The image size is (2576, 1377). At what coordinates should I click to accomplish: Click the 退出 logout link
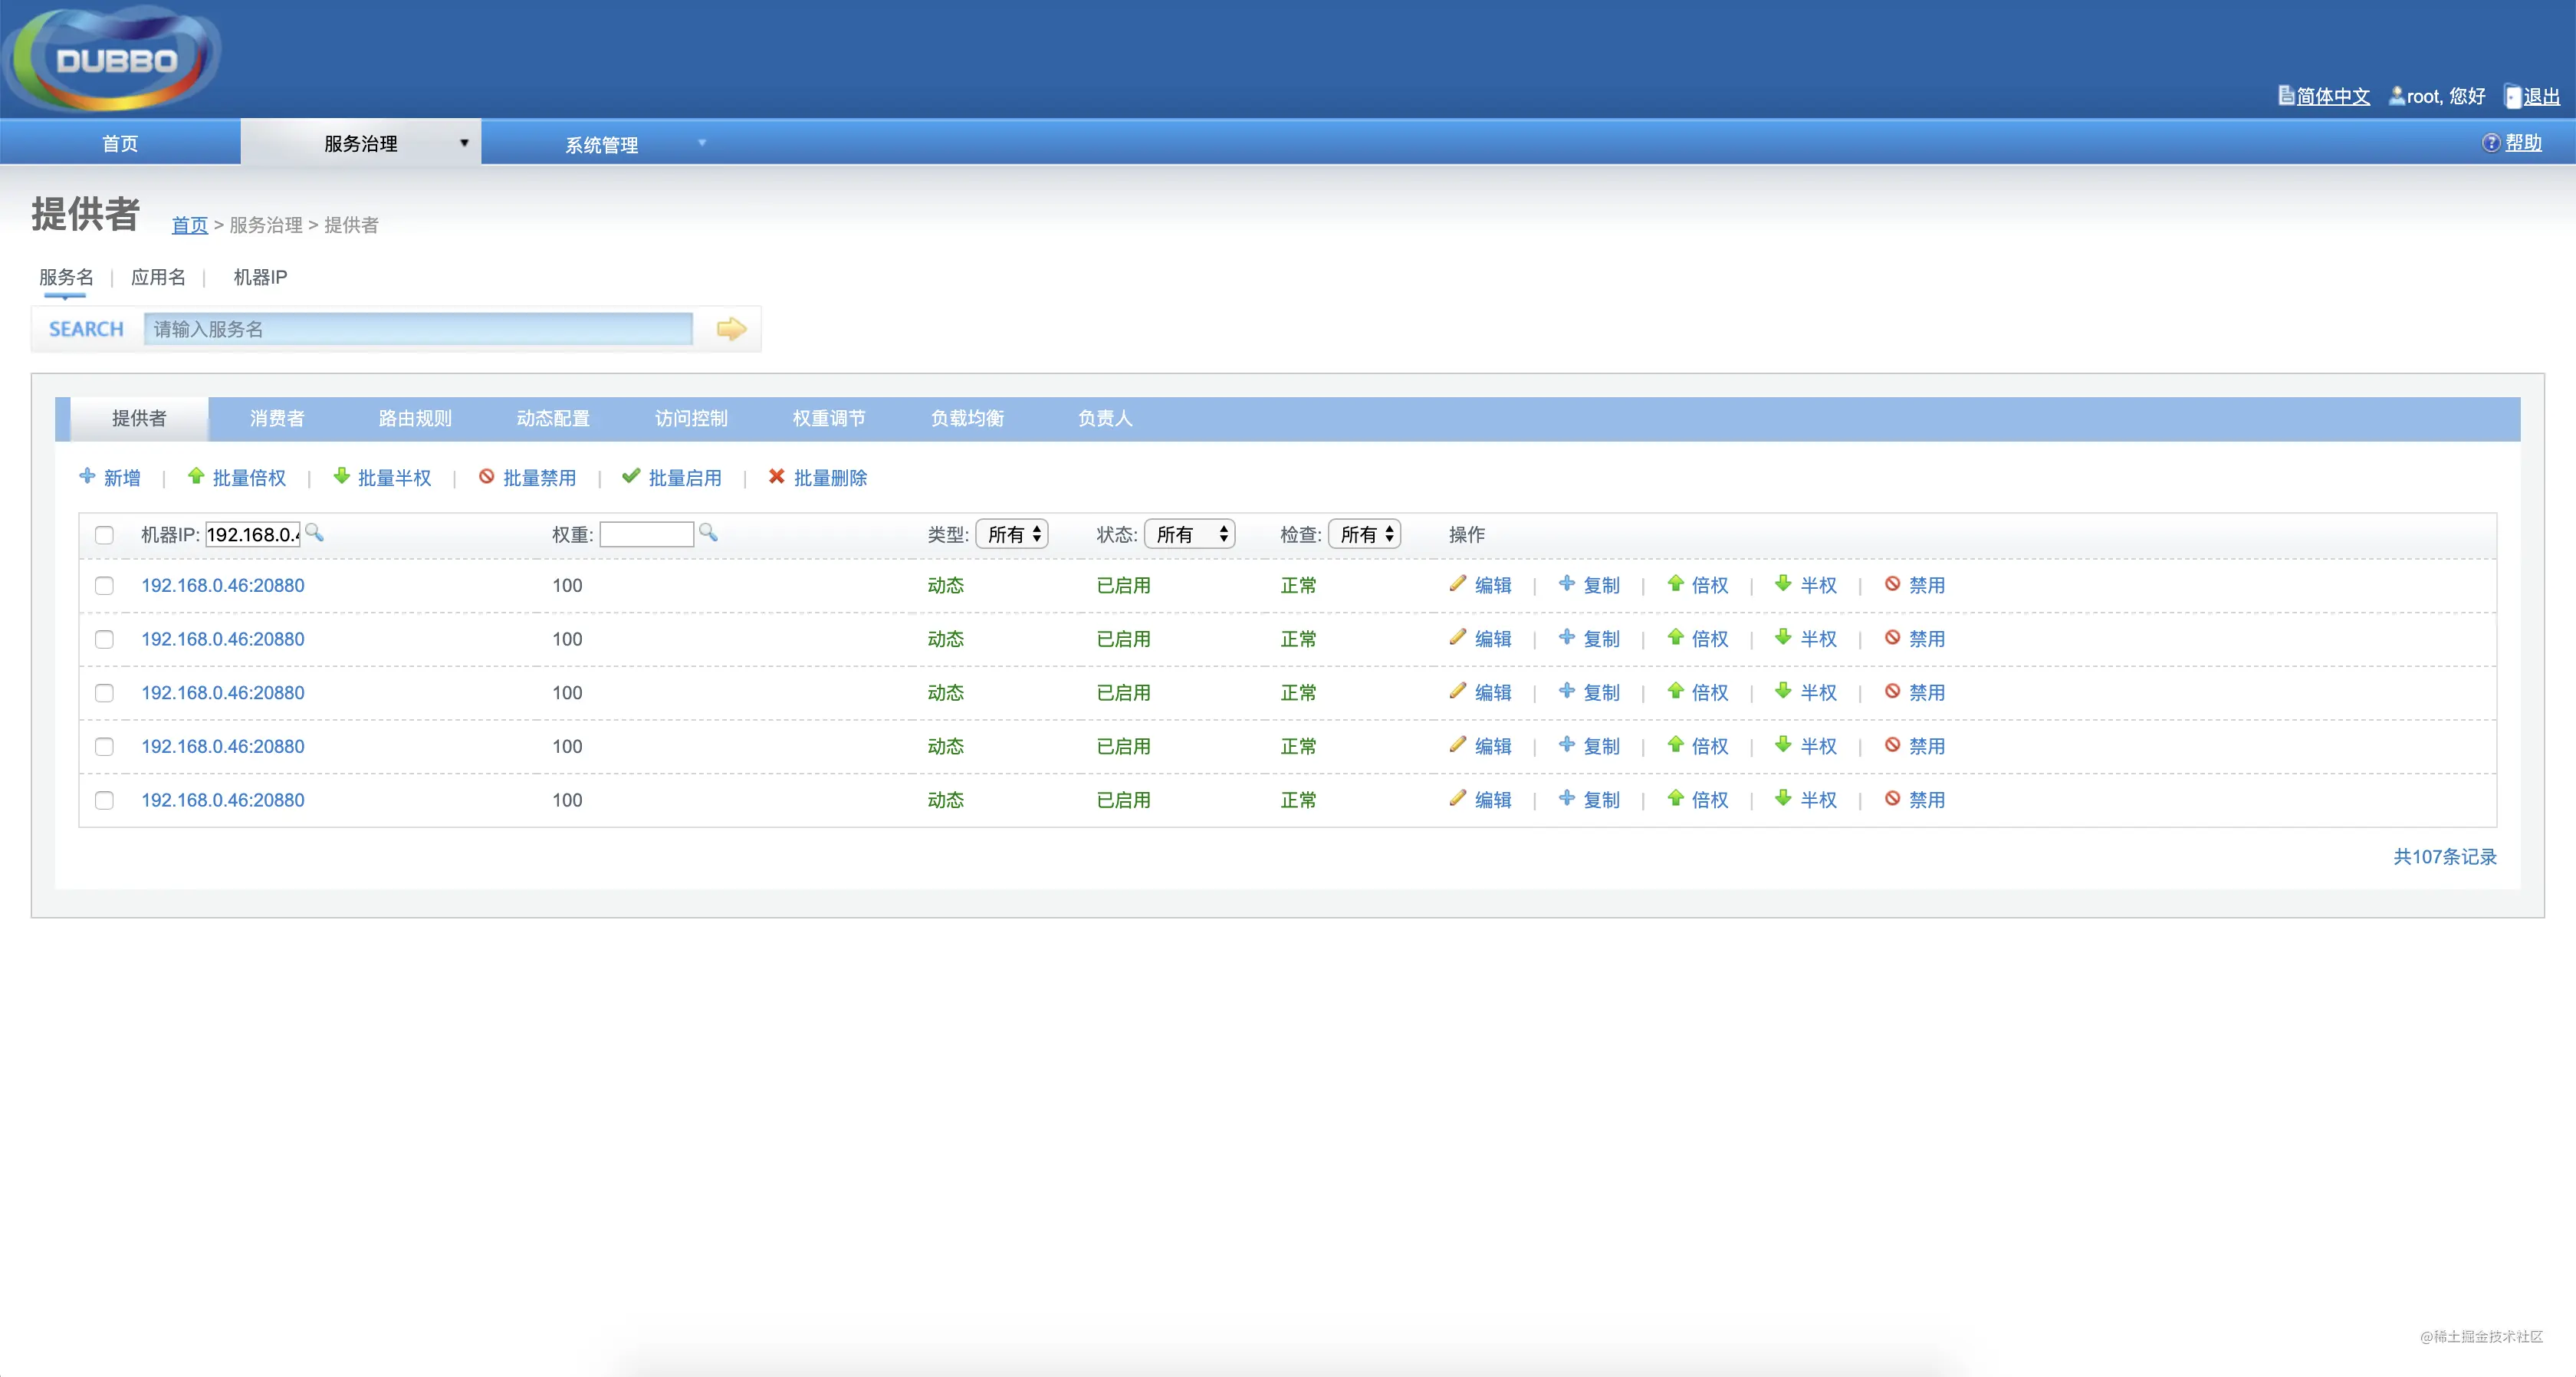pos(2541,96)
